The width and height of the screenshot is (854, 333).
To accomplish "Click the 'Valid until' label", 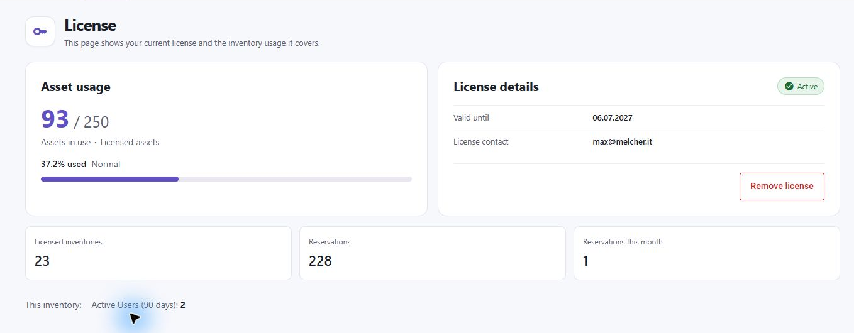I will [x=471, y=117].
